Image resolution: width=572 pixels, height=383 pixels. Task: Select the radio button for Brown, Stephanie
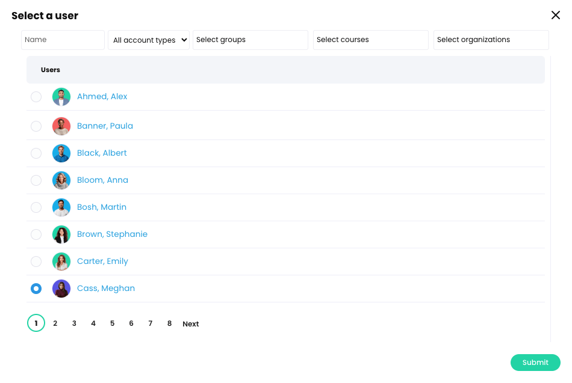36,234
